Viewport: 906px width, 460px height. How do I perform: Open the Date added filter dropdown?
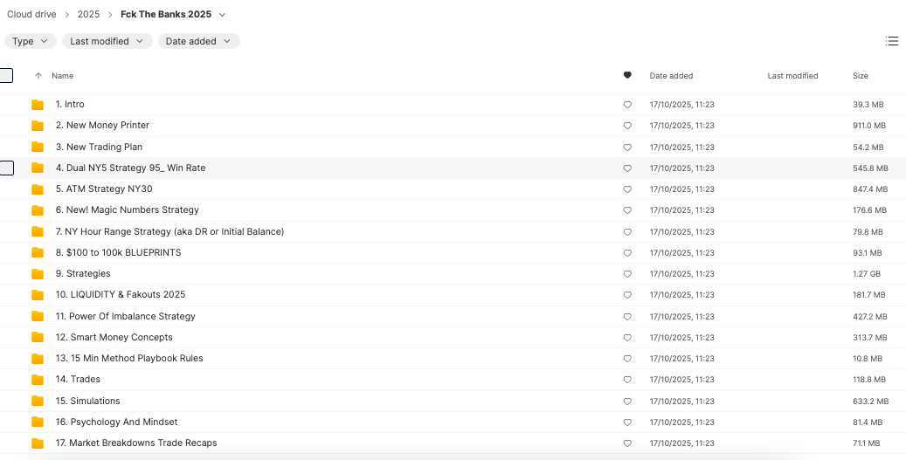[x=198, y=41]
